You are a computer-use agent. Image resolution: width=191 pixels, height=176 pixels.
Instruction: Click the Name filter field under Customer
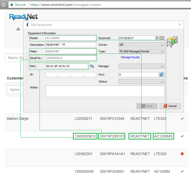click(x=15, y=90)
